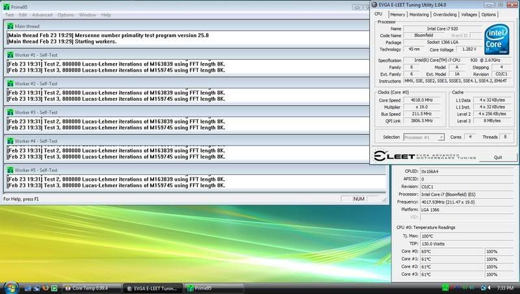The image size is (520, 294).
Task: Click the TDP field showing 130.0 Watts
Action: [x=467, y=244]
